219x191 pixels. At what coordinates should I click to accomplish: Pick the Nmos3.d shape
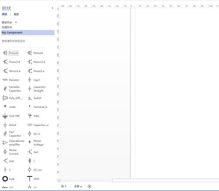pos(36,62)
